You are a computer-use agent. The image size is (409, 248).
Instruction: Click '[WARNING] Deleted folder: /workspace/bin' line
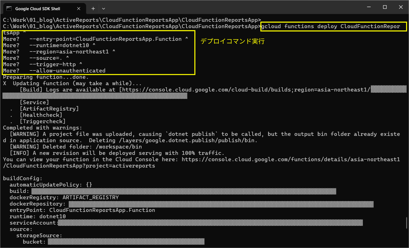click(76, 147)
